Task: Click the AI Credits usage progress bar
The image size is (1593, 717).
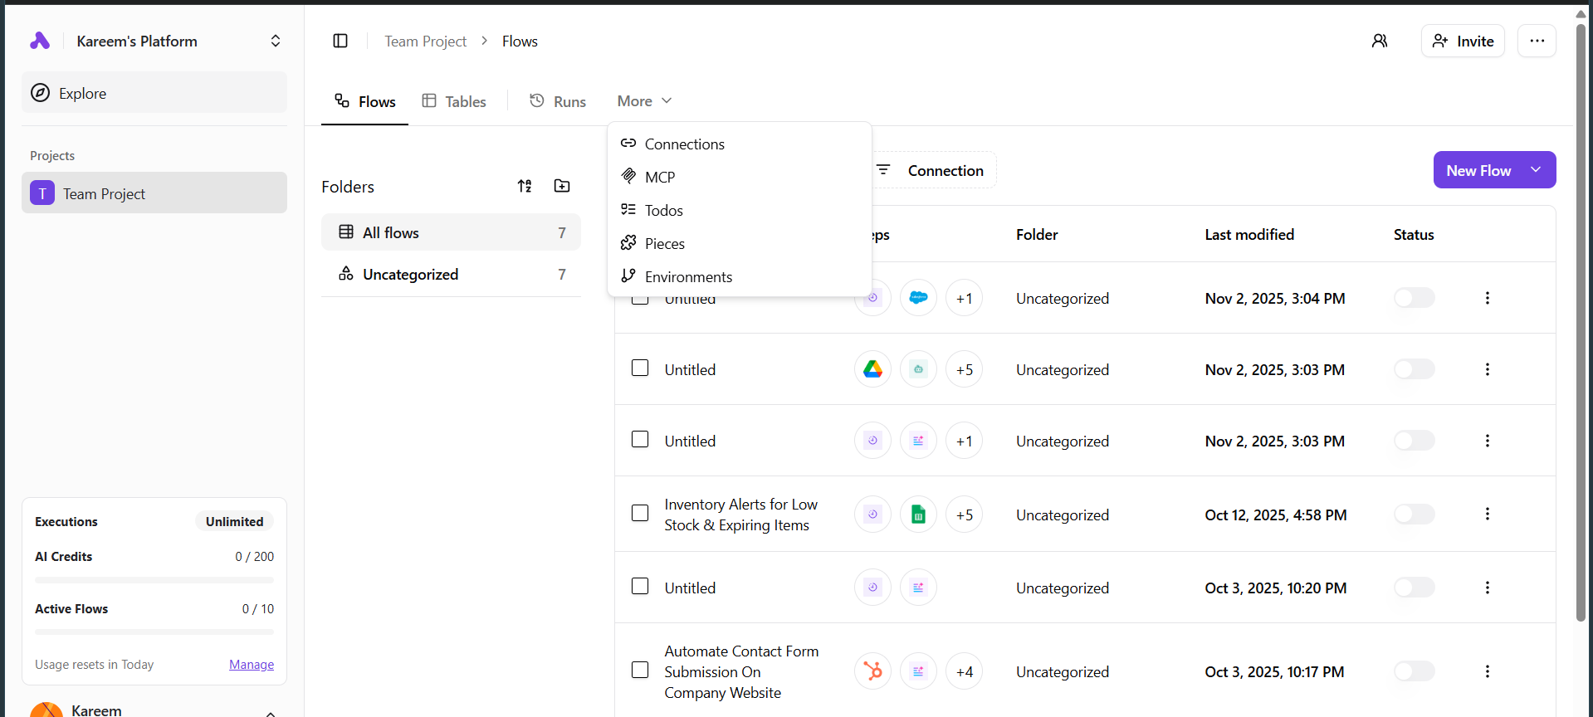Action: click(x=154, y=580)
